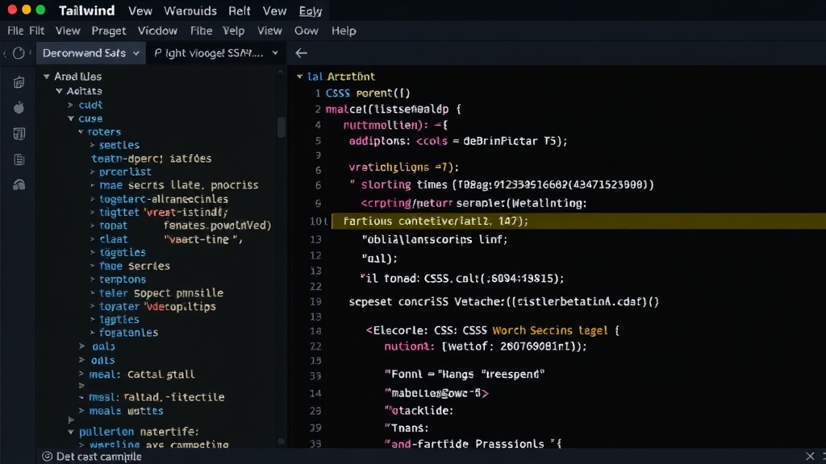Image resolution: width=826 pixels, height=464 pixels.
Task: Switch to the ight vioogel SS tab
Action: pos(216,53)
